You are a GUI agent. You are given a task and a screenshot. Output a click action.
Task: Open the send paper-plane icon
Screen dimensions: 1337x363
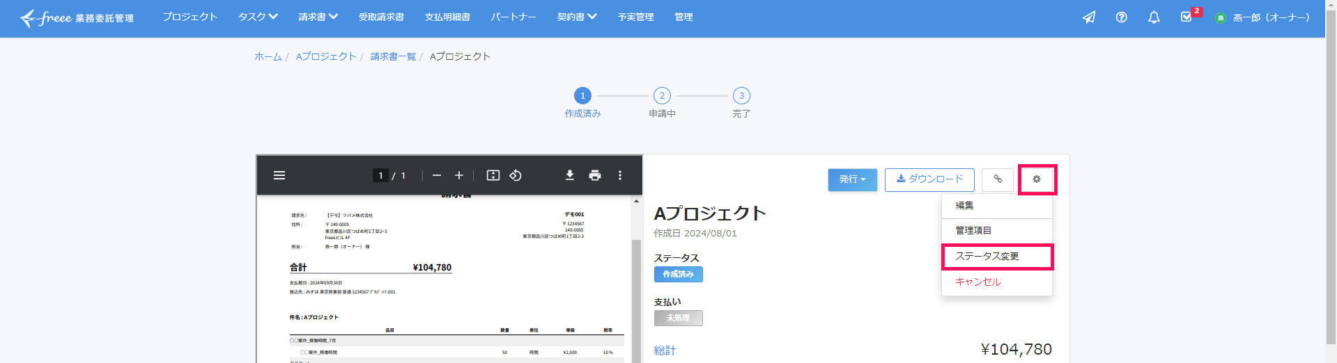[1088, 17]
